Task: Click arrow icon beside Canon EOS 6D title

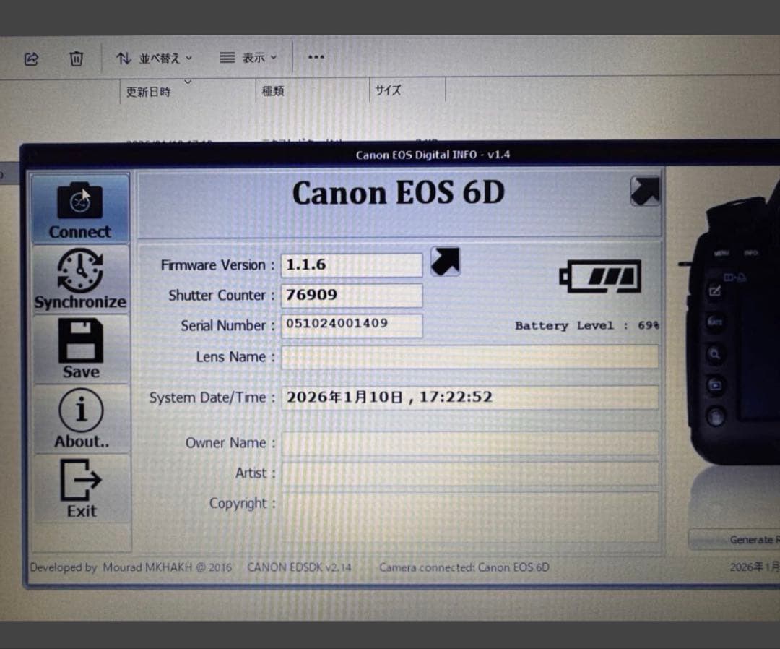Action: 645,191
